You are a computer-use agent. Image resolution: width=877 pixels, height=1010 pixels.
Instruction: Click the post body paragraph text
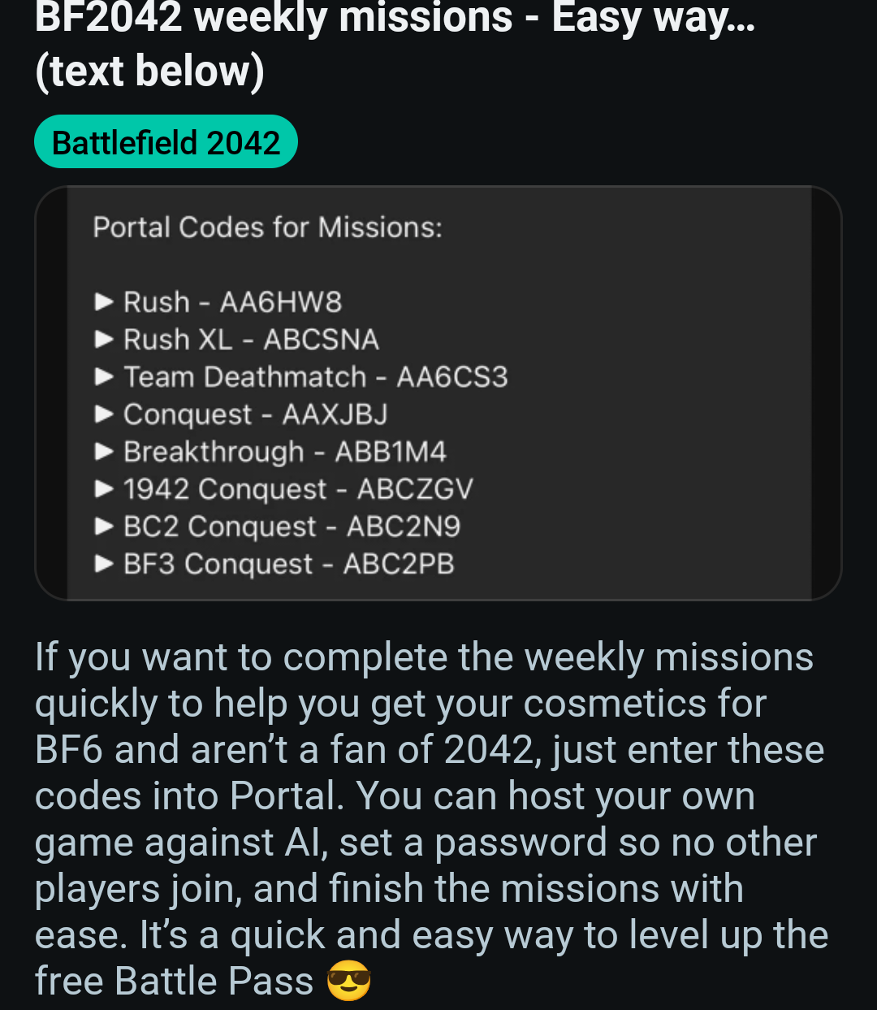point(431,819)
